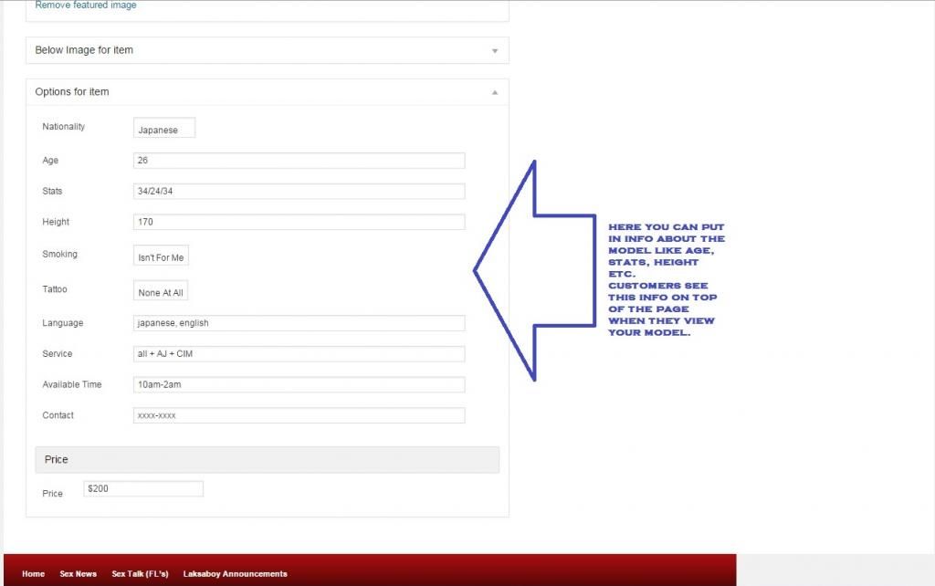Click the Price section header
The width and height of the screenshot is (935, 586).
(x=268, y=460)
